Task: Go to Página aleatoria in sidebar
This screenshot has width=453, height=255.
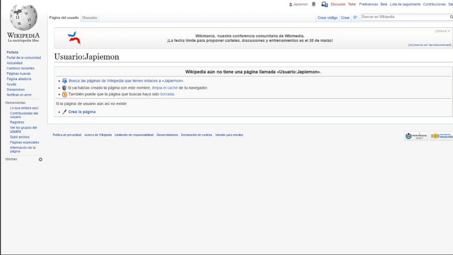Action: pos(19,79)
